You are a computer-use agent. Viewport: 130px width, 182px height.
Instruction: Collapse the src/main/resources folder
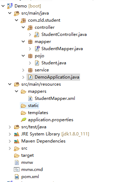(10, 84)
